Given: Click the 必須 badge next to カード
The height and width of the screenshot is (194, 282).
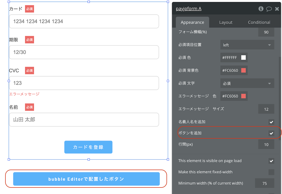Looking at the screenshot, I should pos(30,9).
